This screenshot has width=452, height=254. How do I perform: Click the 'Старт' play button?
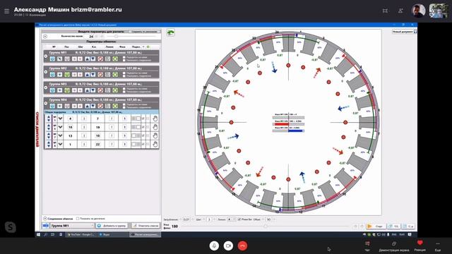coord(376,226)
